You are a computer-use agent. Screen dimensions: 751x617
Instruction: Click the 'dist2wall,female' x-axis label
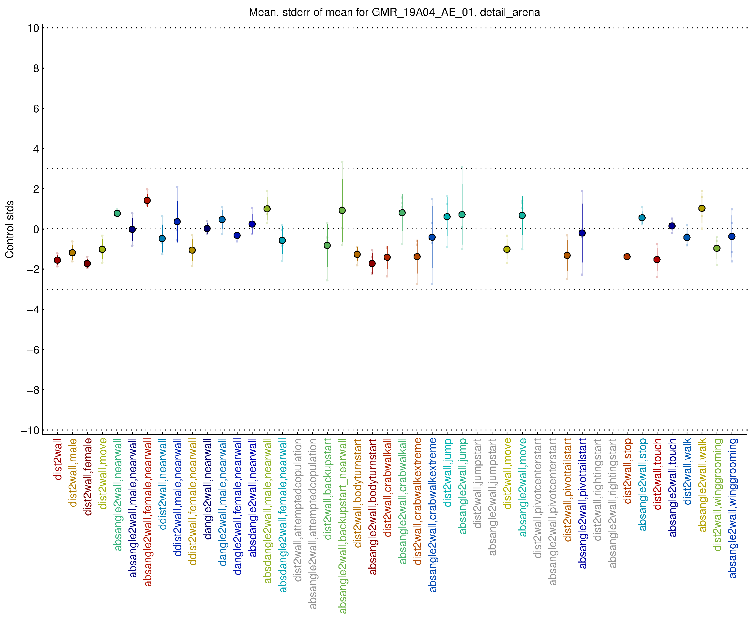pos(87,477)
